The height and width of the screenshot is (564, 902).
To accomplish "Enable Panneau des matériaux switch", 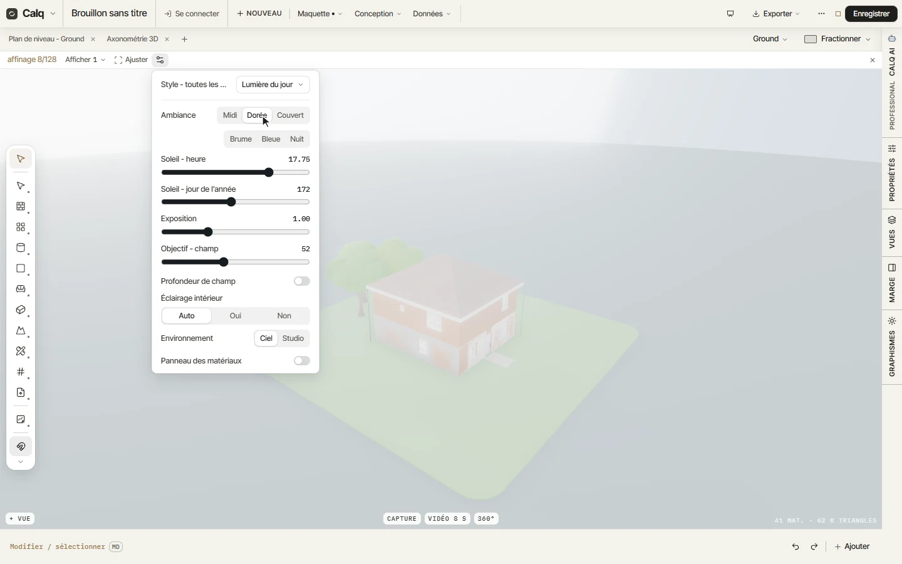I will coord(302,361).
